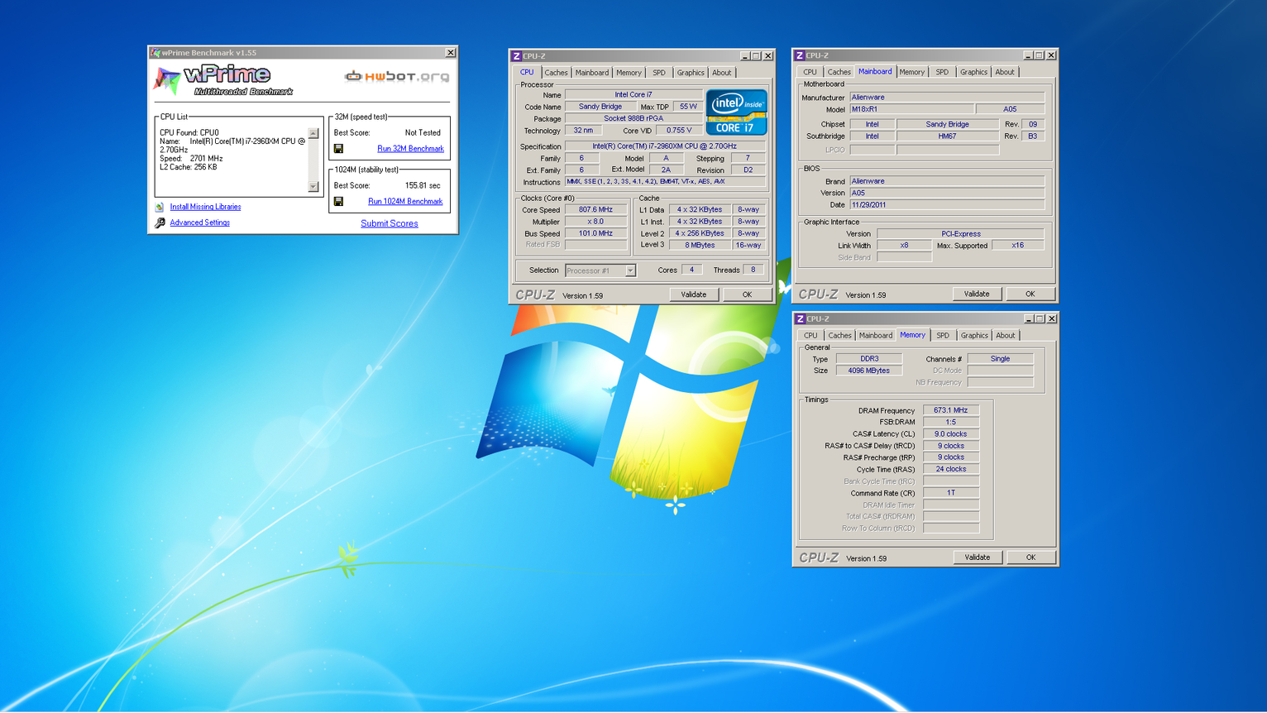
Task: Close the wPrime Benchmark window
Action: pos(451,52)
